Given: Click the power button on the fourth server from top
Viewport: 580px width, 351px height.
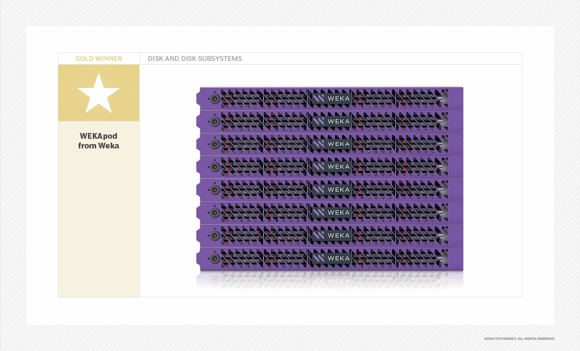Looking at the screenshot, I should click(215, 167).
